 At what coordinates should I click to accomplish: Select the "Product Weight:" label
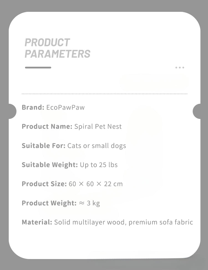[49, 203]
